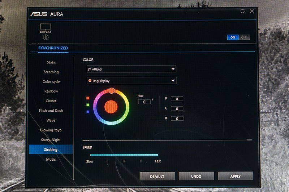Image resolution: width=289 pixels, height=192 pixels.
Task: Select the Flash and Dash effect
Action: [51, 111]
